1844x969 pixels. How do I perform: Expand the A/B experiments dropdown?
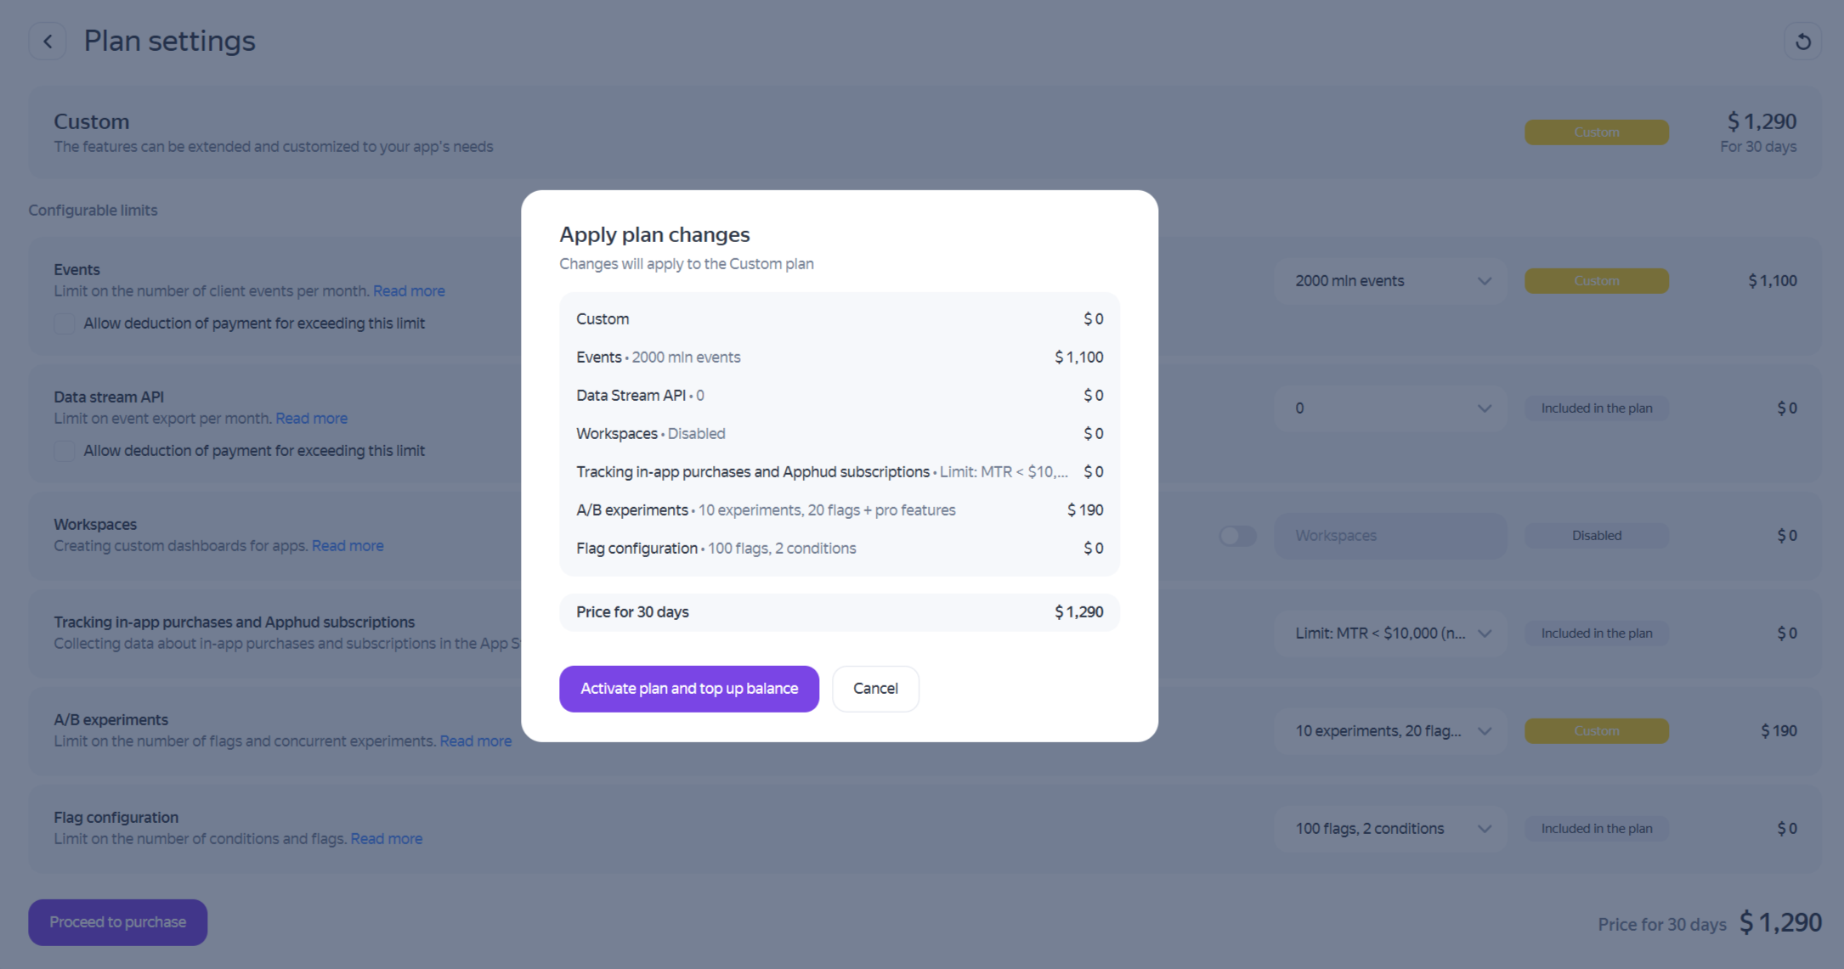coord(1390,731)
